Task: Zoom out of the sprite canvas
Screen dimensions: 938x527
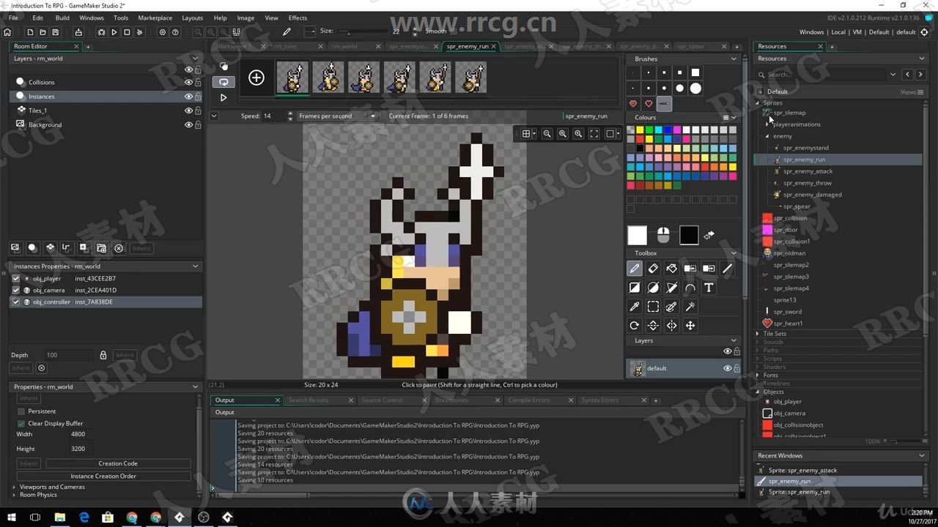Action: click(x=547, y=134)
